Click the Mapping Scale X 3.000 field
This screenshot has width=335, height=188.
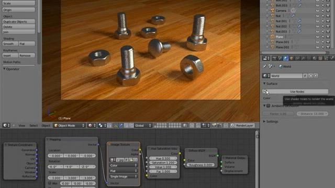55,178
